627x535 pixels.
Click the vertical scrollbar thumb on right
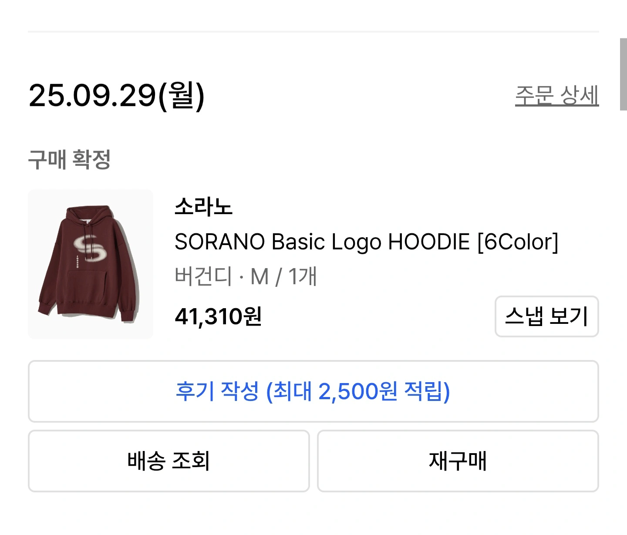(623, 74)
